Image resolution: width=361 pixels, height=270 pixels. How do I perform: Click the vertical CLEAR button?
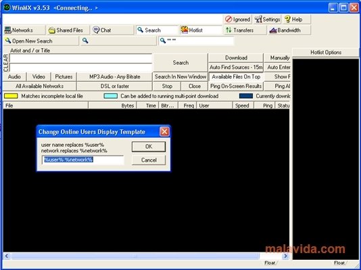pyautogui.click(x=6, y=63)
